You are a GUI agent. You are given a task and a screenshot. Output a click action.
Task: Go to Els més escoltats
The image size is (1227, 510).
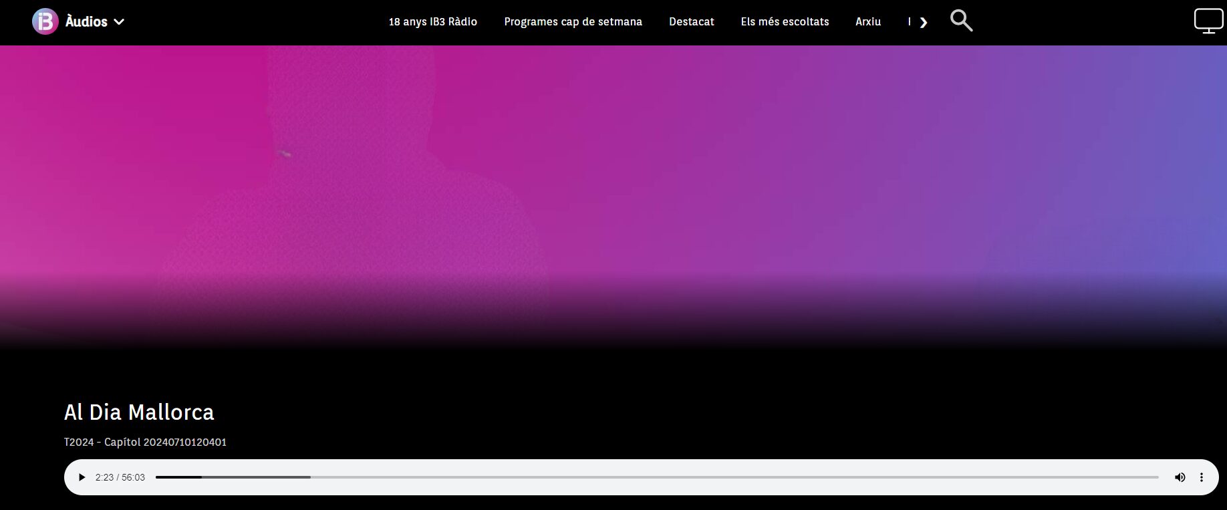pos(785,21)
